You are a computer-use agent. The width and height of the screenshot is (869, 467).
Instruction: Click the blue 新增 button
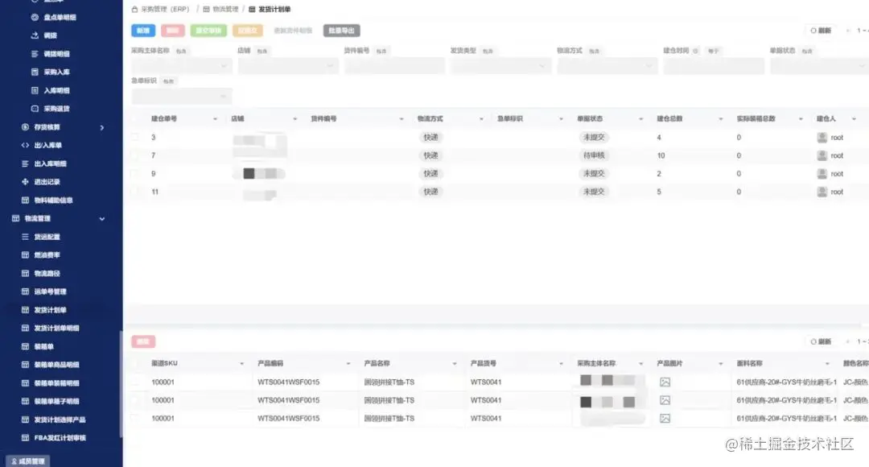pyautogui.click(x=143, y=31)
